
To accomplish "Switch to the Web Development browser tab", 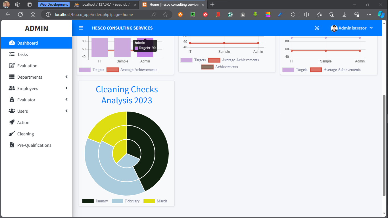I will point(54,4).
